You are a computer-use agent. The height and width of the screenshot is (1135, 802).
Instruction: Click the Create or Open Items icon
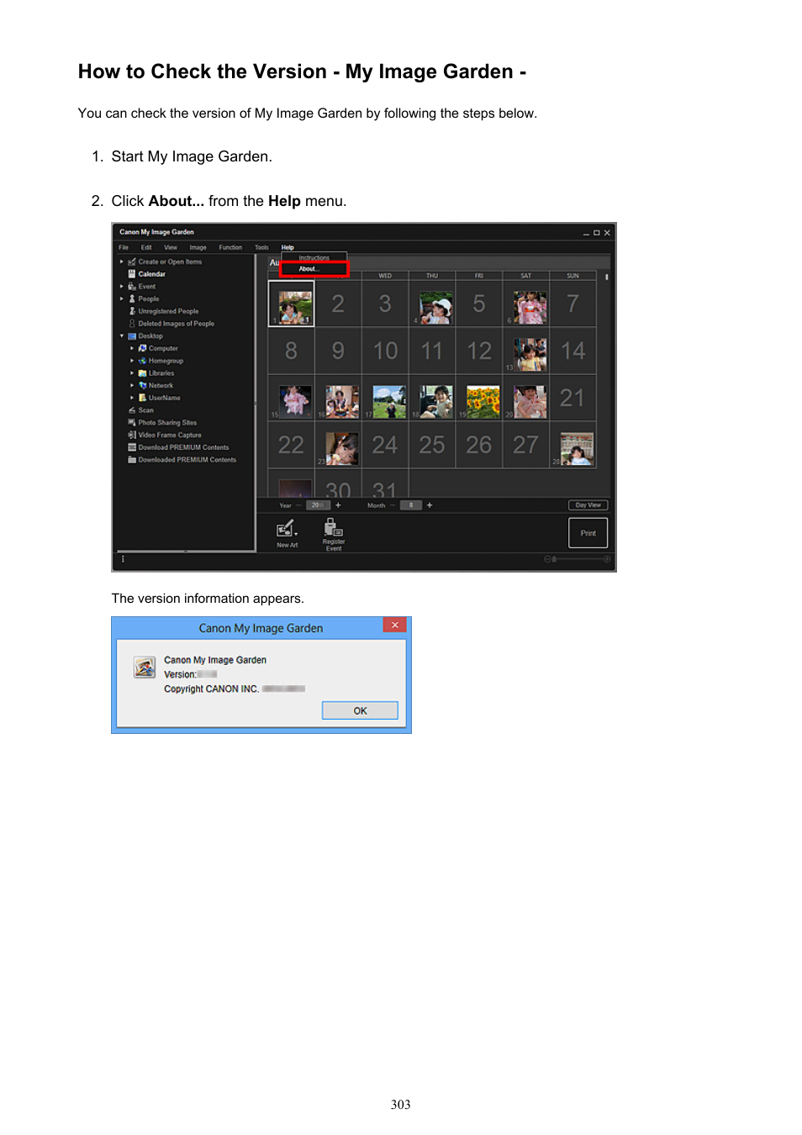point(132,261)
